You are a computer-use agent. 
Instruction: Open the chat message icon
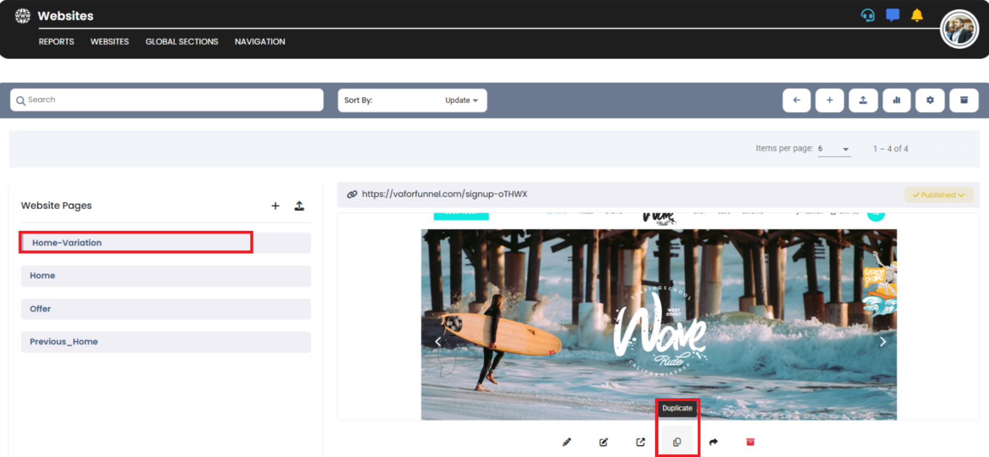892,15
